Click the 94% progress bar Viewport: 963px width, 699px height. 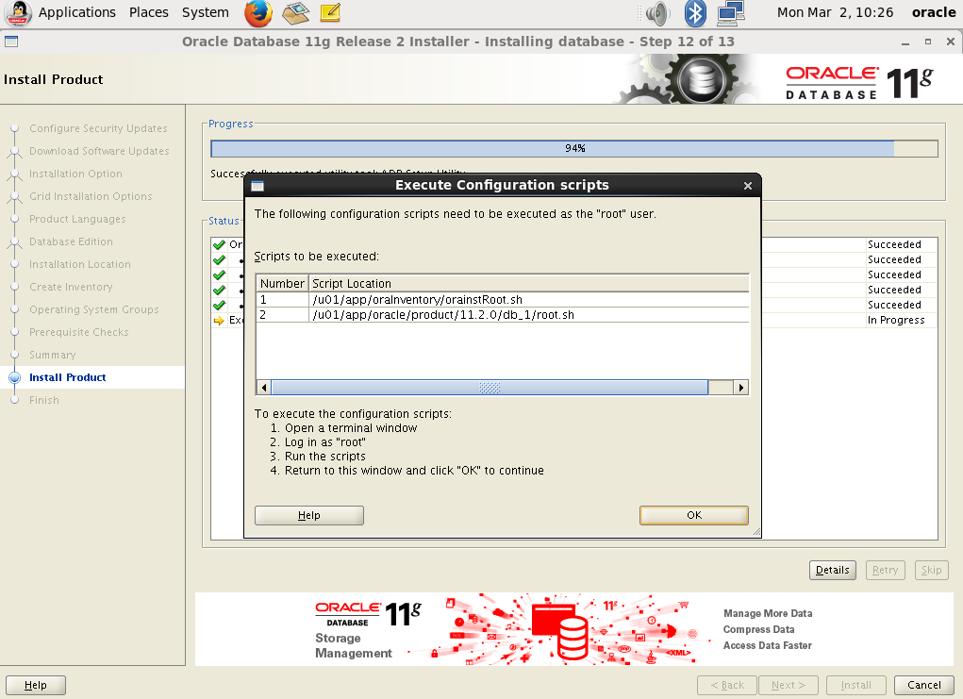click(x=574, y=149)
